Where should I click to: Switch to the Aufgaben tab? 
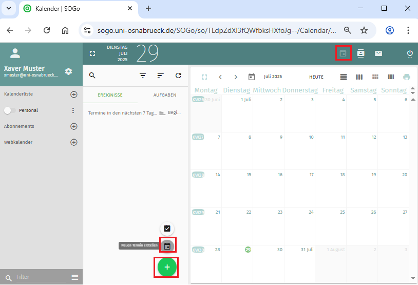pos(165,95)
